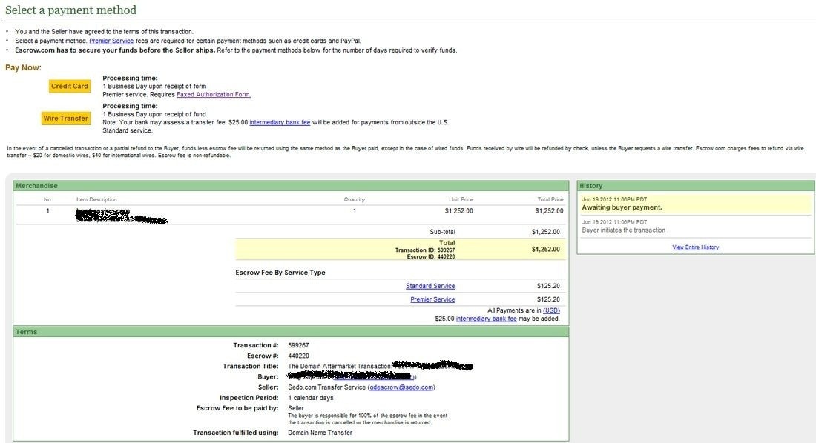Screen dimensions: 816x443
Task: Click the Merchandise section header
Action: [36, 186]
